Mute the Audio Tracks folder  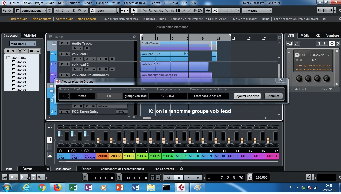click(62, 43)
